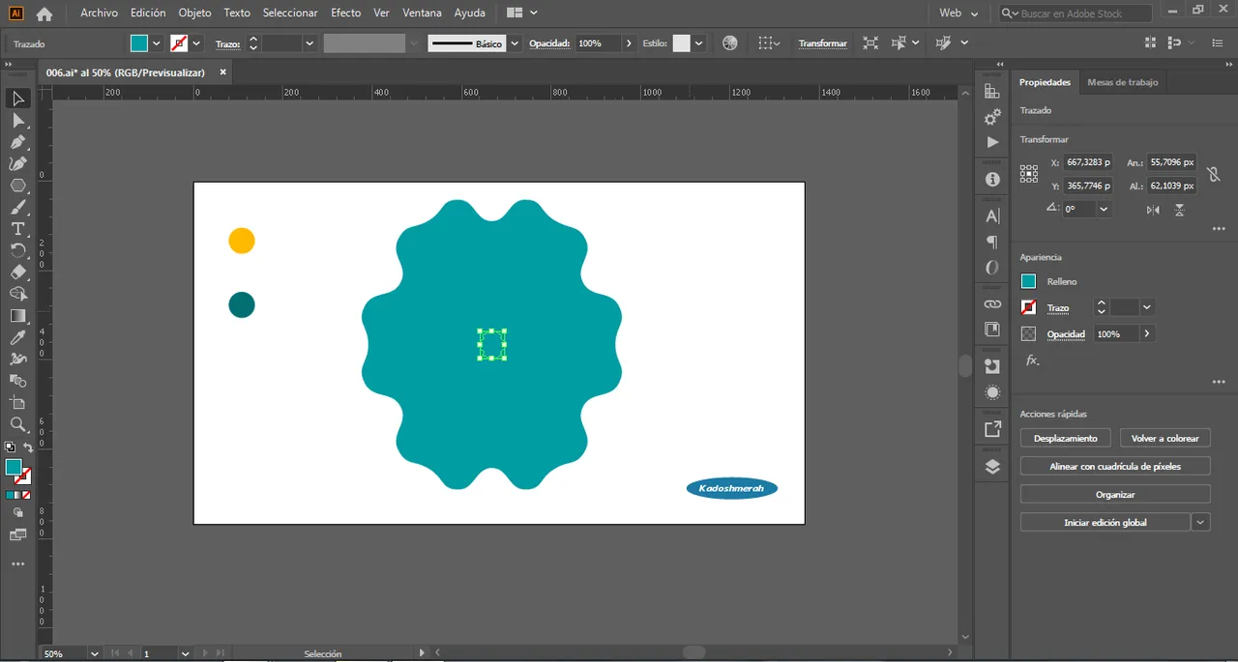Open the Recolor Artwork wheel icon

coord(730,43)
